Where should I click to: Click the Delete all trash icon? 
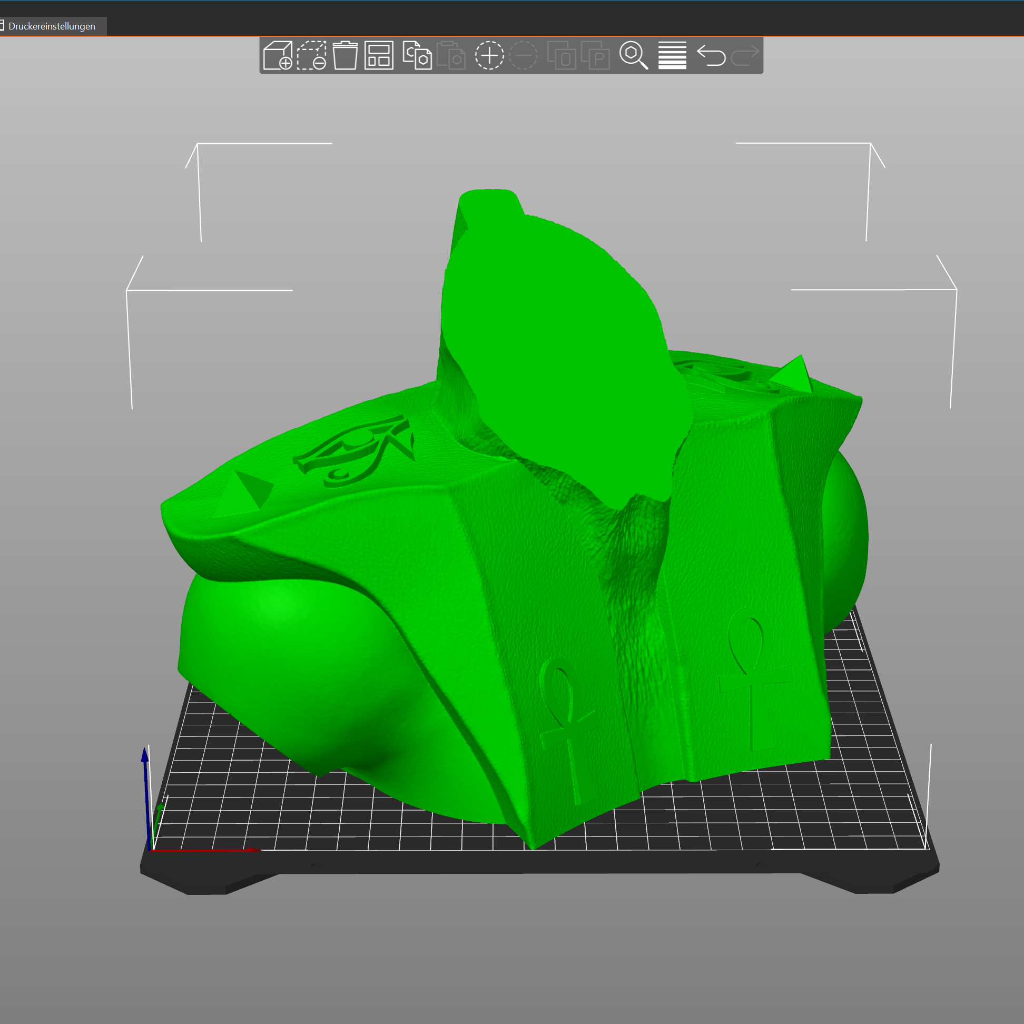(345, 55)
